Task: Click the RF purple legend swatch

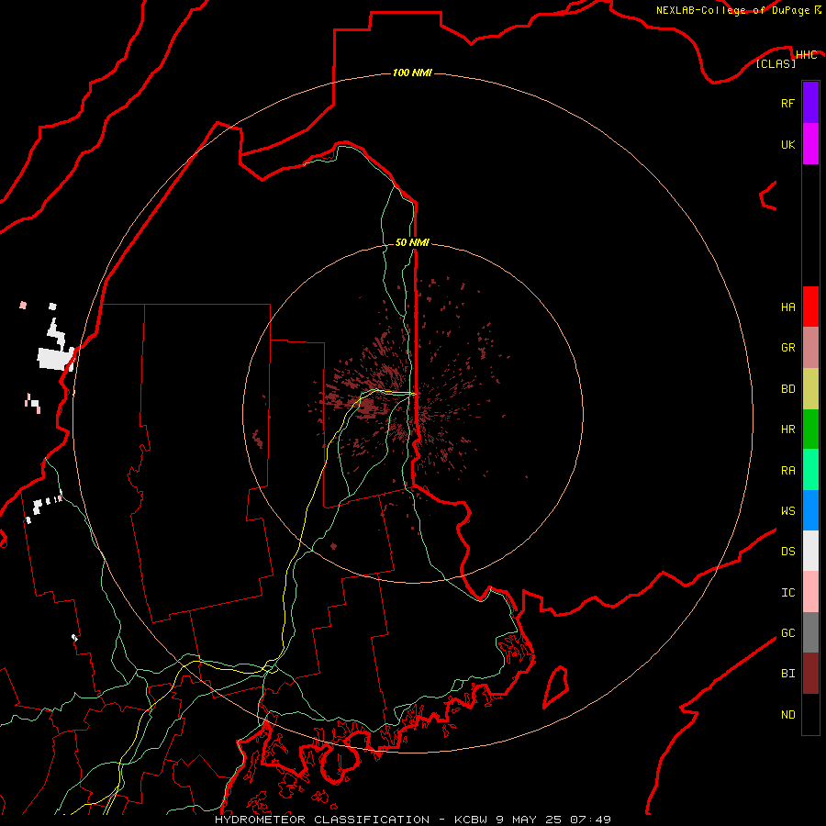Action: 810,103
